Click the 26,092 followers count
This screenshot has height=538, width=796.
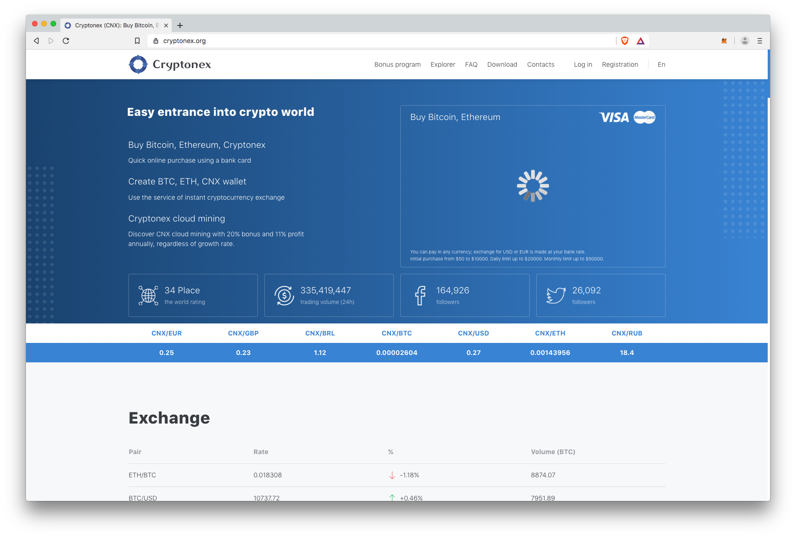tap(586, 291)
